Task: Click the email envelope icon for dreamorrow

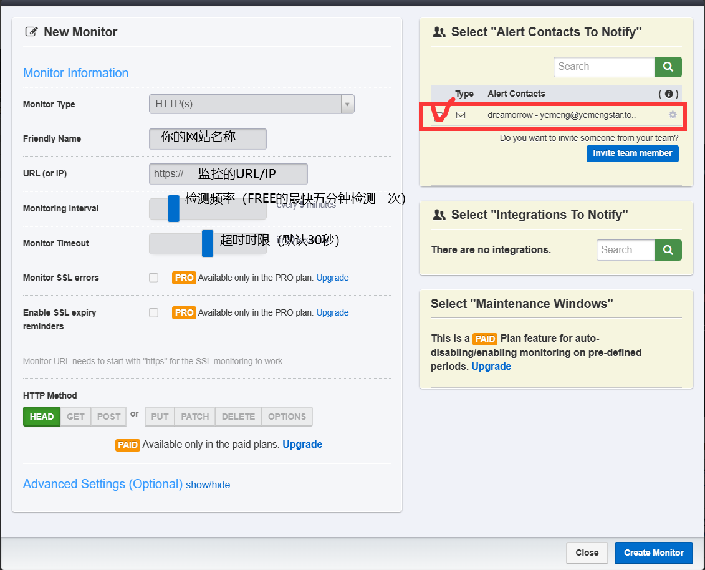Action: tap(461, 115)
